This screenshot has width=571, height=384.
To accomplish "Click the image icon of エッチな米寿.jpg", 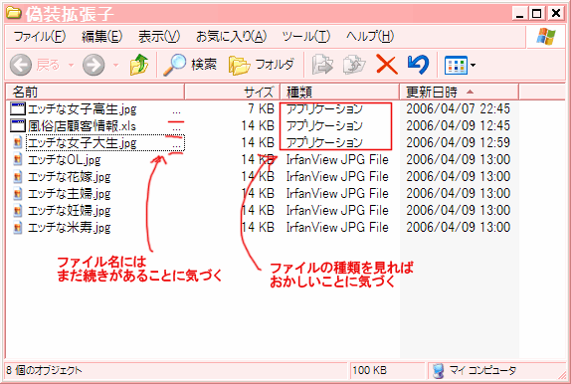I will pos(18,228).
